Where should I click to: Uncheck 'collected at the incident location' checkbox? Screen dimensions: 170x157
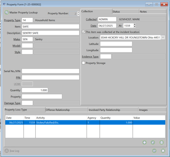click(84, 32)
